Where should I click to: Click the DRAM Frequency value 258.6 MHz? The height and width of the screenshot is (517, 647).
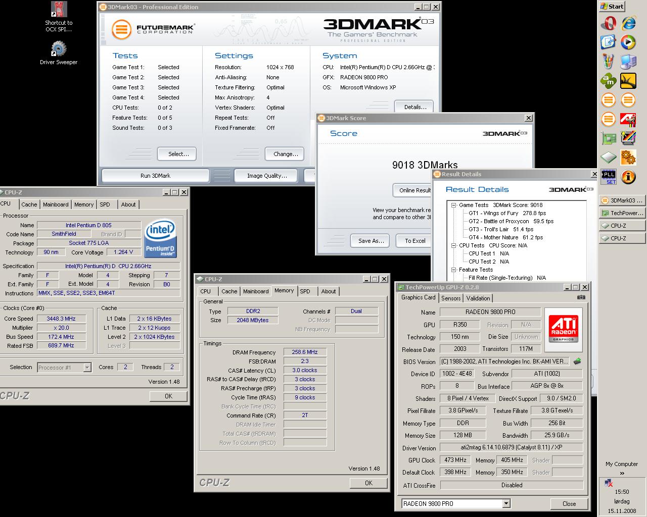pyautogui.click(x=305, y=352)
